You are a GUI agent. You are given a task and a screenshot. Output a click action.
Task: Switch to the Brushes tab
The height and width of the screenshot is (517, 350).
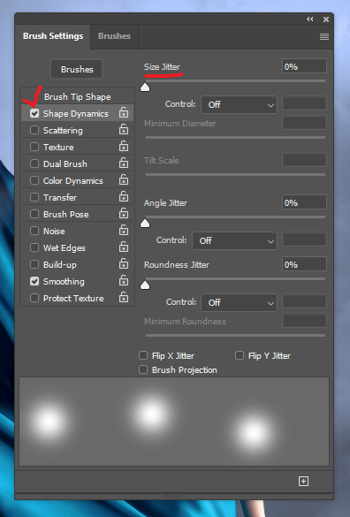click(x=114, y=36)
